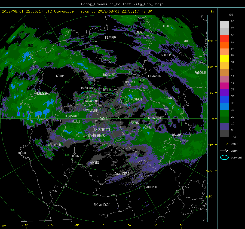Click the LAXMESHWAR city label

tap(96, 136)
